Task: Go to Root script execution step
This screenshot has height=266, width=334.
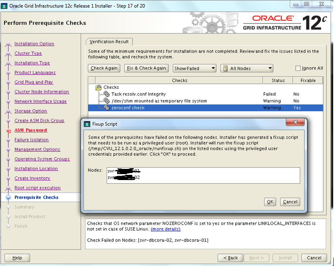Action: click(38, 188)
